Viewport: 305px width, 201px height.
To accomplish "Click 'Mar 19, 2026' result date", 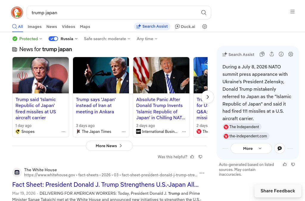I will tap(24, 194).
